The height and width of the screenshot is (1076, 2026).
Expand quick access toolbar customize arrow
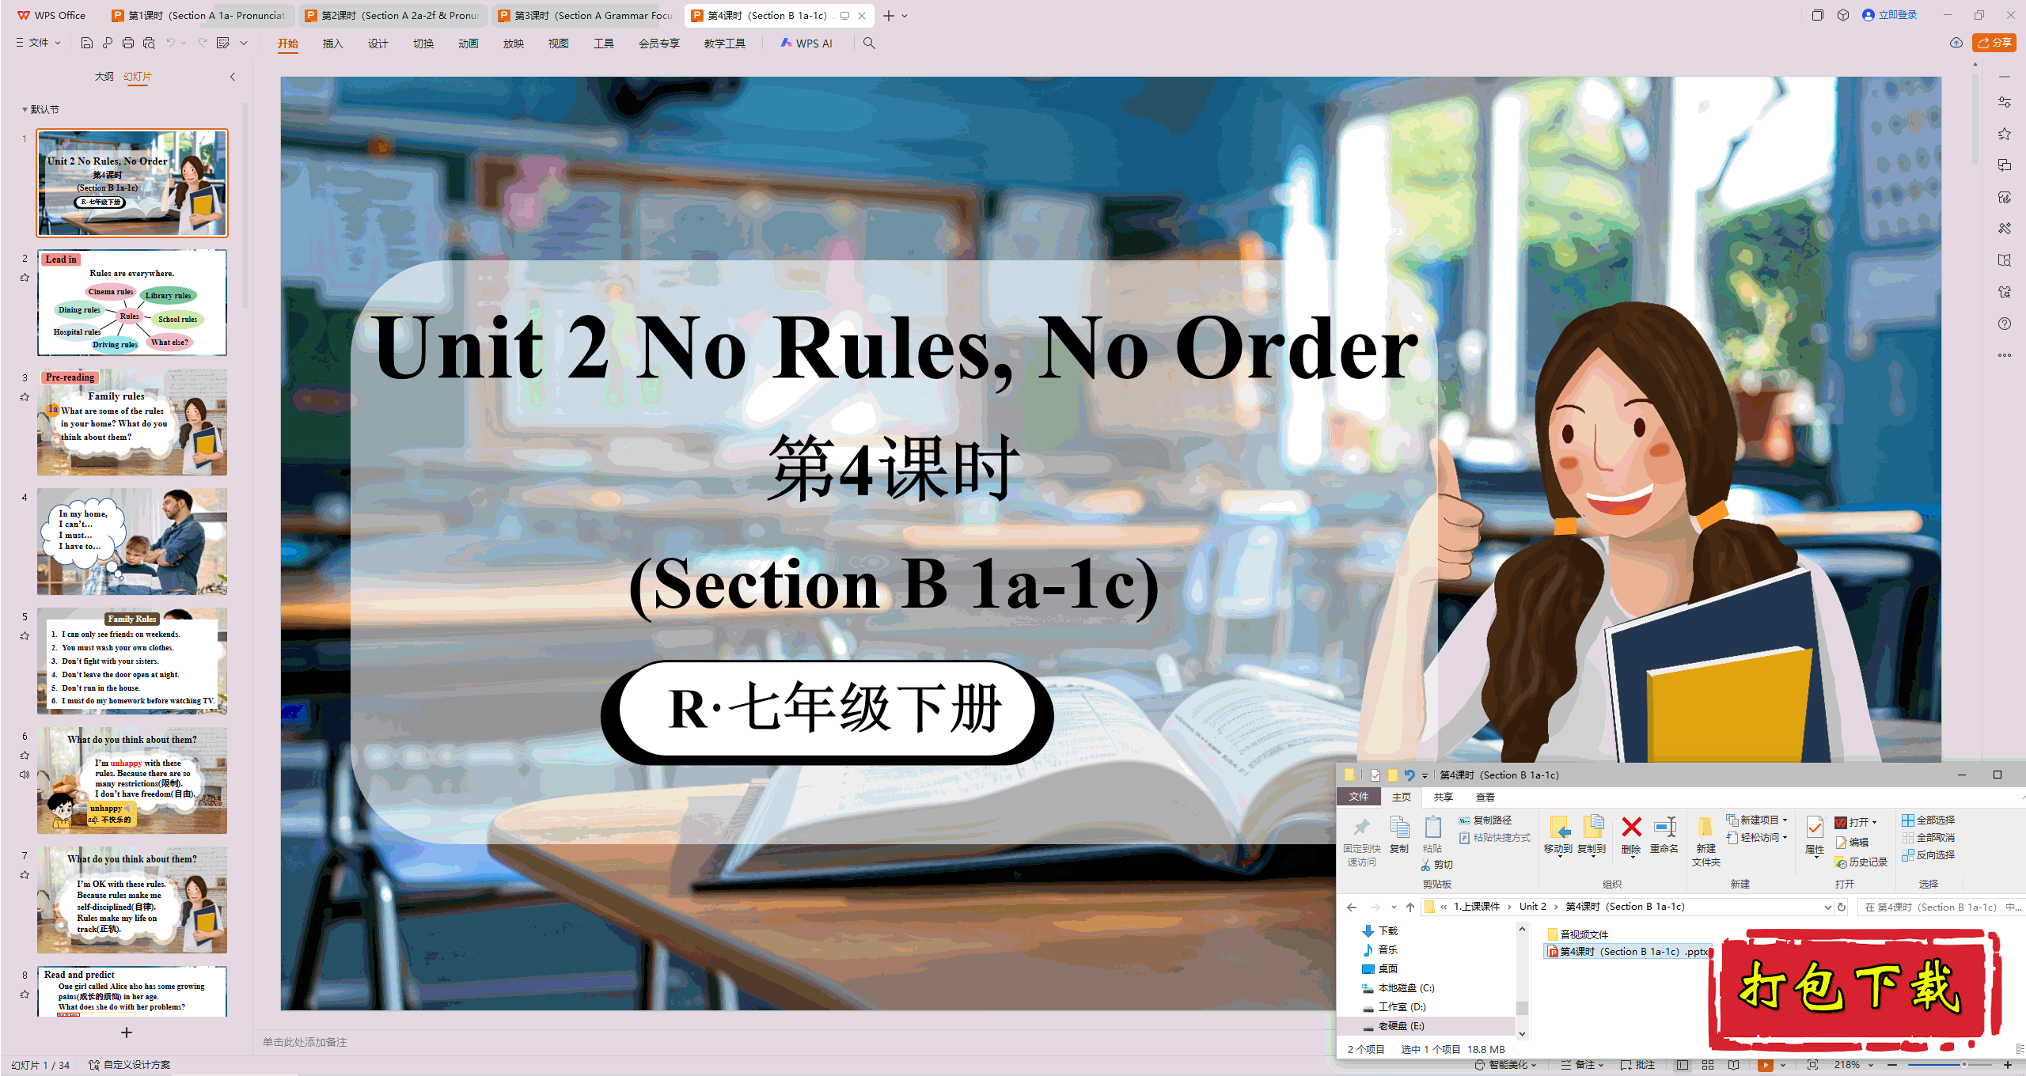point(244,44)
